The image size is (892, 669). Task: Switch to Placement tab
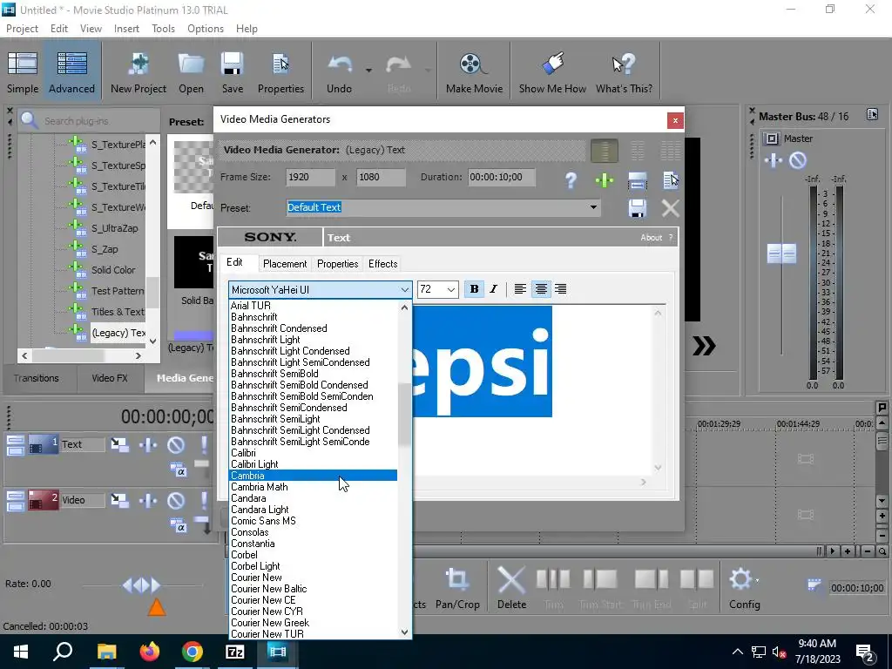click(x=285, y=263)
